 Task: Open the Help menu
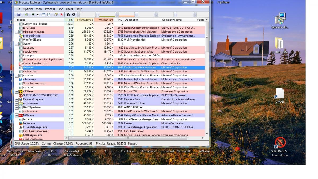click(79, 9)
